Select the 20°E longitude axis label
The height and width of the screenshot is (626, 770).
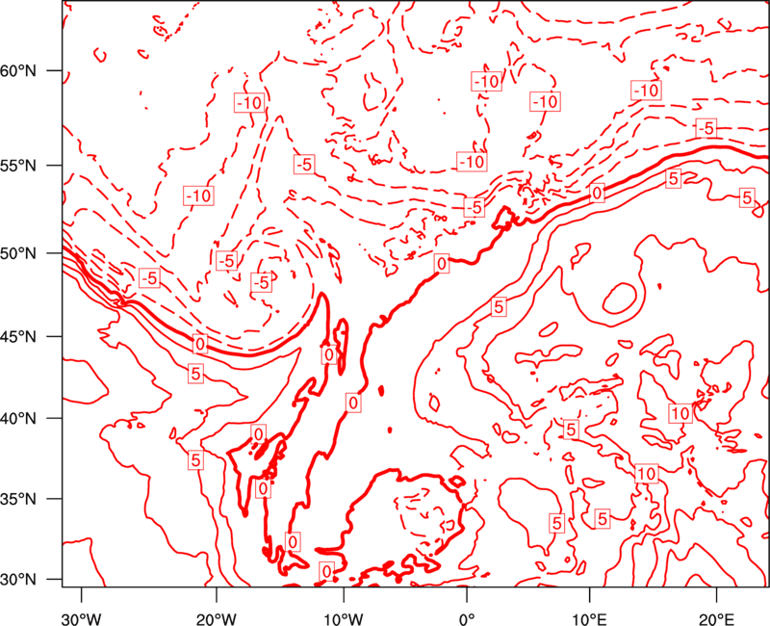(x=716, y=618)
